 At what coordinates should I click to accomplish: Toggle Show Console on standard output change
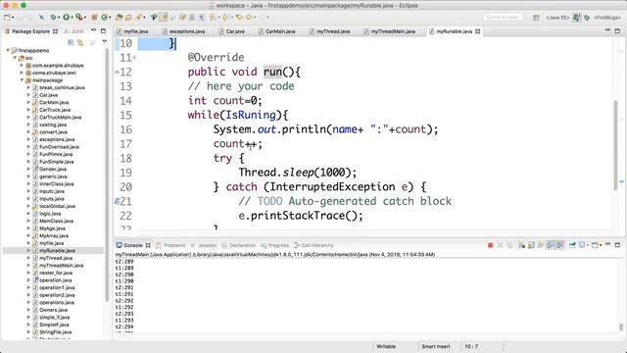click(x=551, y=245)
